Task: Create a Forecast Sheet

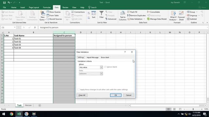Action: [181, 16]
